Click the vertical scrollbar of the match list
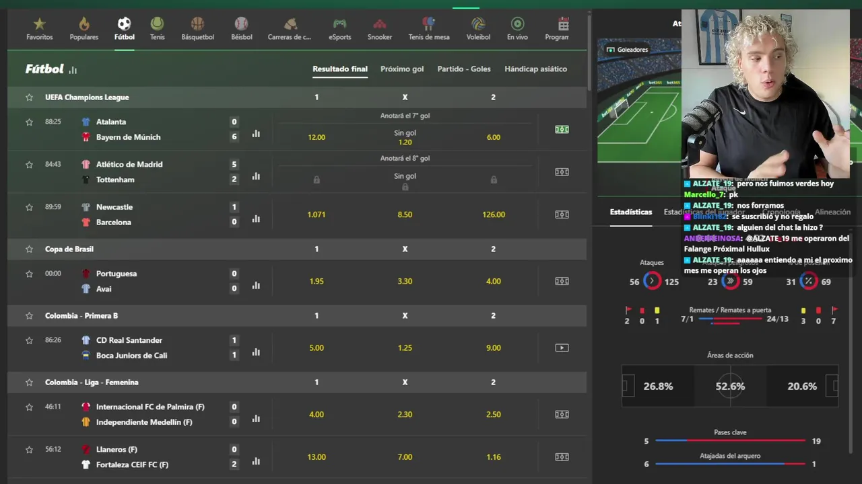The image size is (862, 484). click(589, 50)
